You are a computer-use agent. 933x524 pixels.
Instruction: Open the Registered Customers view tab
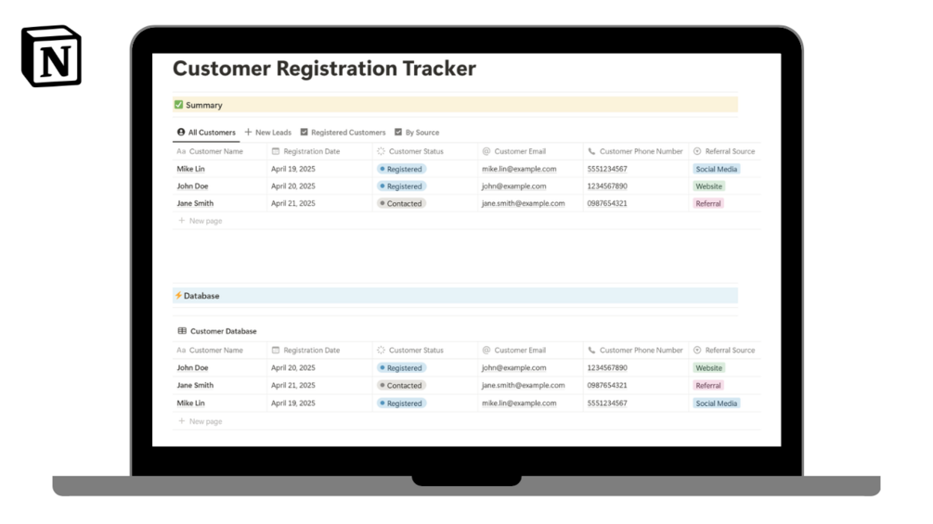pyautogui.click(x=343, y=132)
